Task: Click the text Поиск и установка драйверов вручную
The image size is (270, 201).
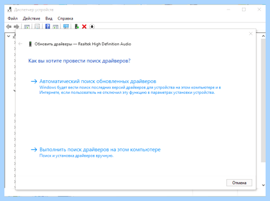Action: pos(76,156)
